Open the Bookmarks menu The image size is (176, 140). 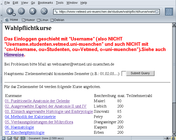coord(45,3)
